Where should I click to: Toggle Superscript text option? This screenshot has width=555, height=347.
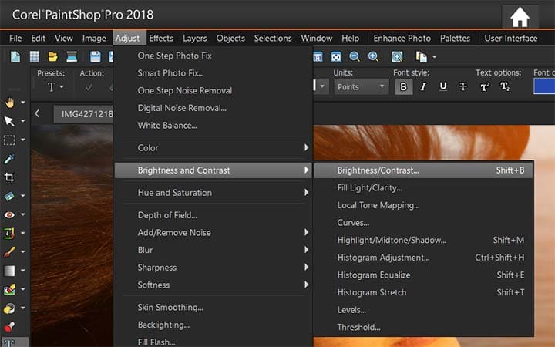485,86
